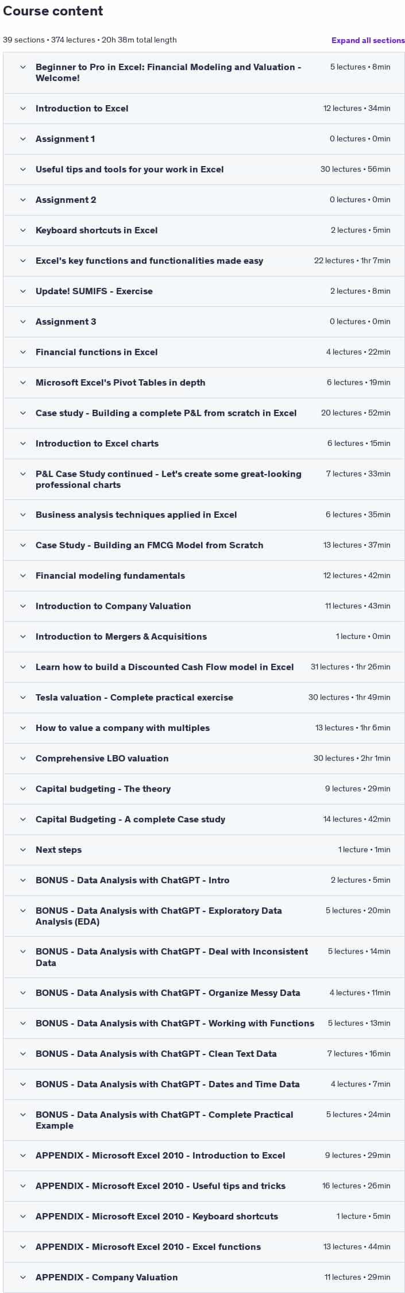405x1293 pixels.
Task: Click chevron beside How to value a company with multiples
Action: tap(23, 728)
